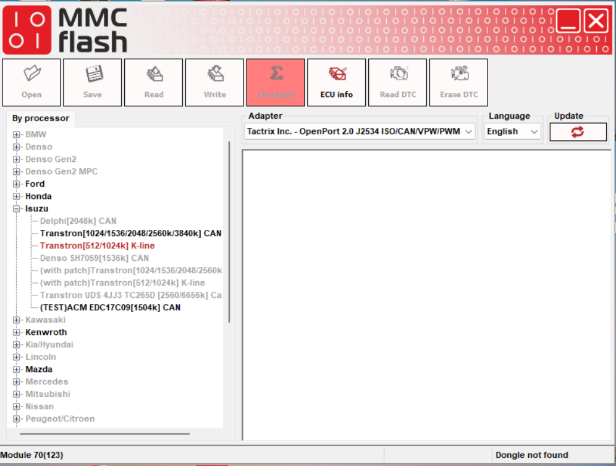Screen dimensions: 616x466
Task: Expand the BMW tree node
Action: coord(16,134)
